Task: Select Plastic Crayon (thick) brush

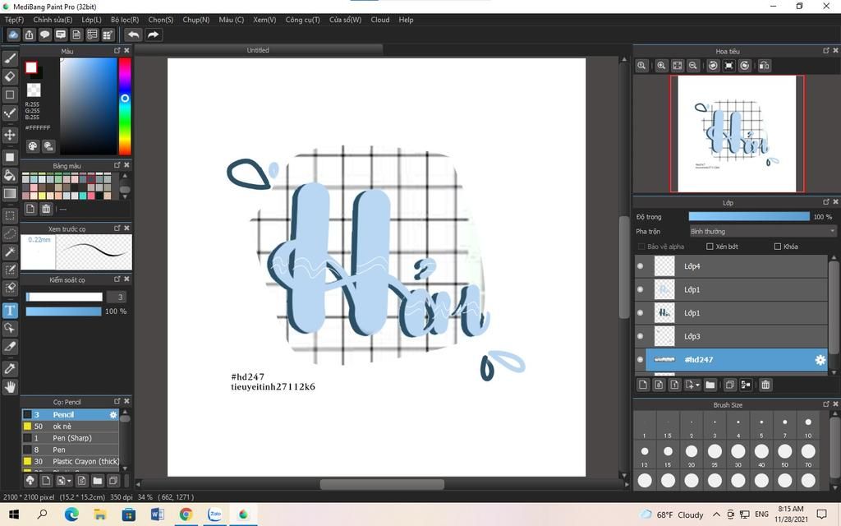Action: [x=71, y=461]
